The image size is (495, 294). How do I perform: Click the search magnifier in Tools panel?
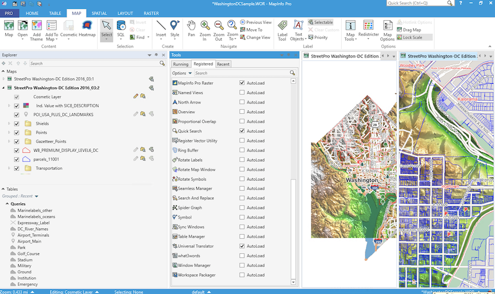coord(292,73)
